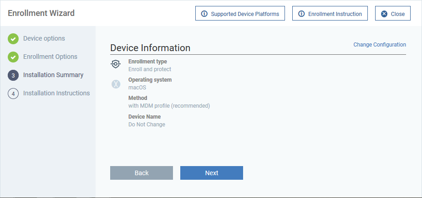View Supported Device Platforms
Image resolution: width=422 pixels, height=198 pixels.
(240, 13)
